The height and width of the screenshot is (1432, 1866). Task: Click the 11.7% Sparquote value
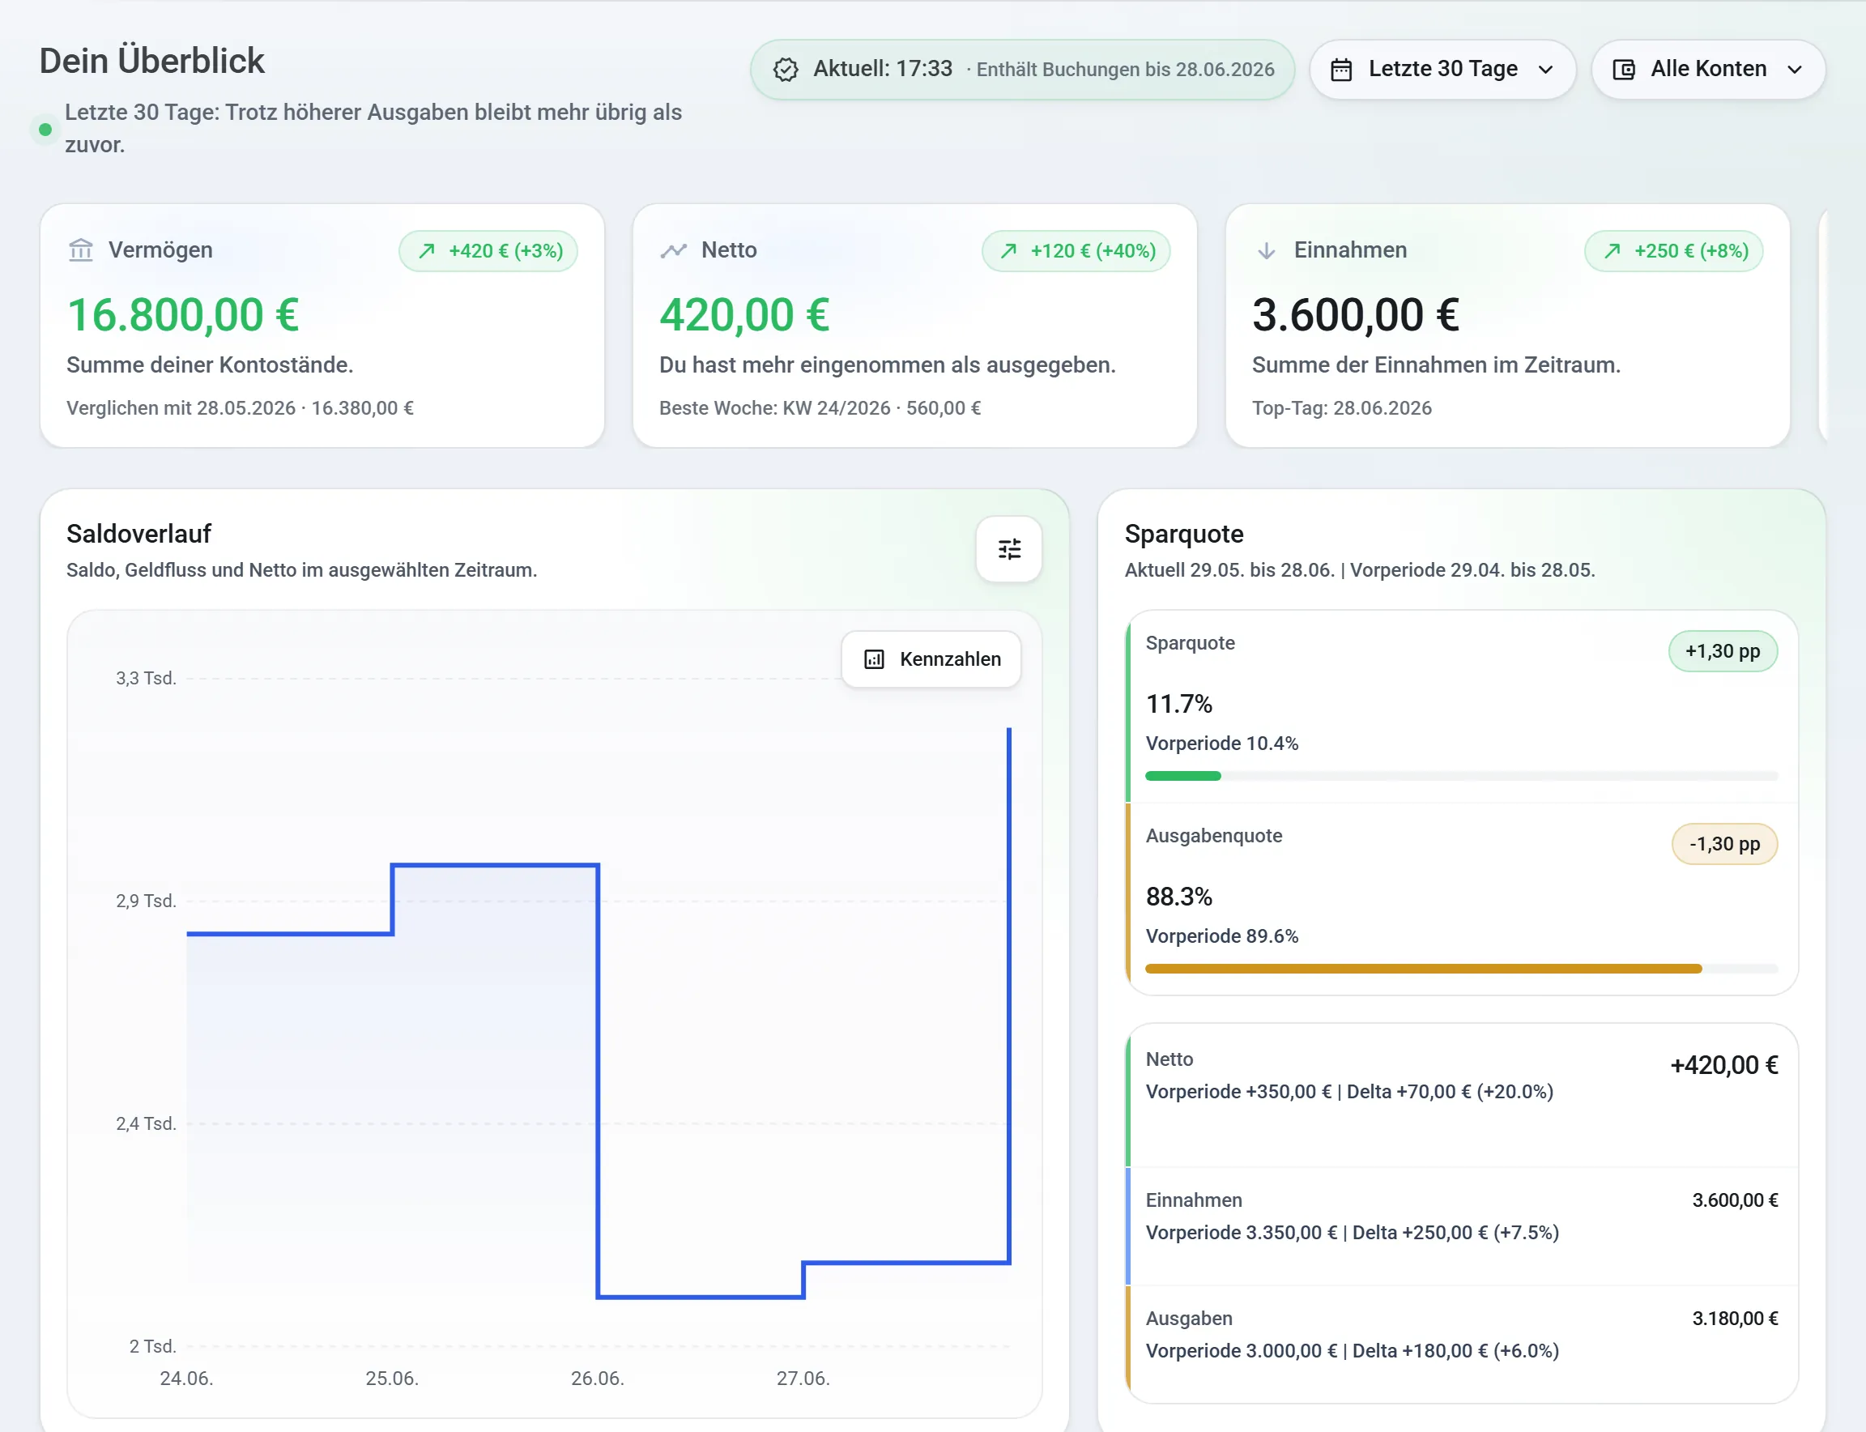[1178, 703]
